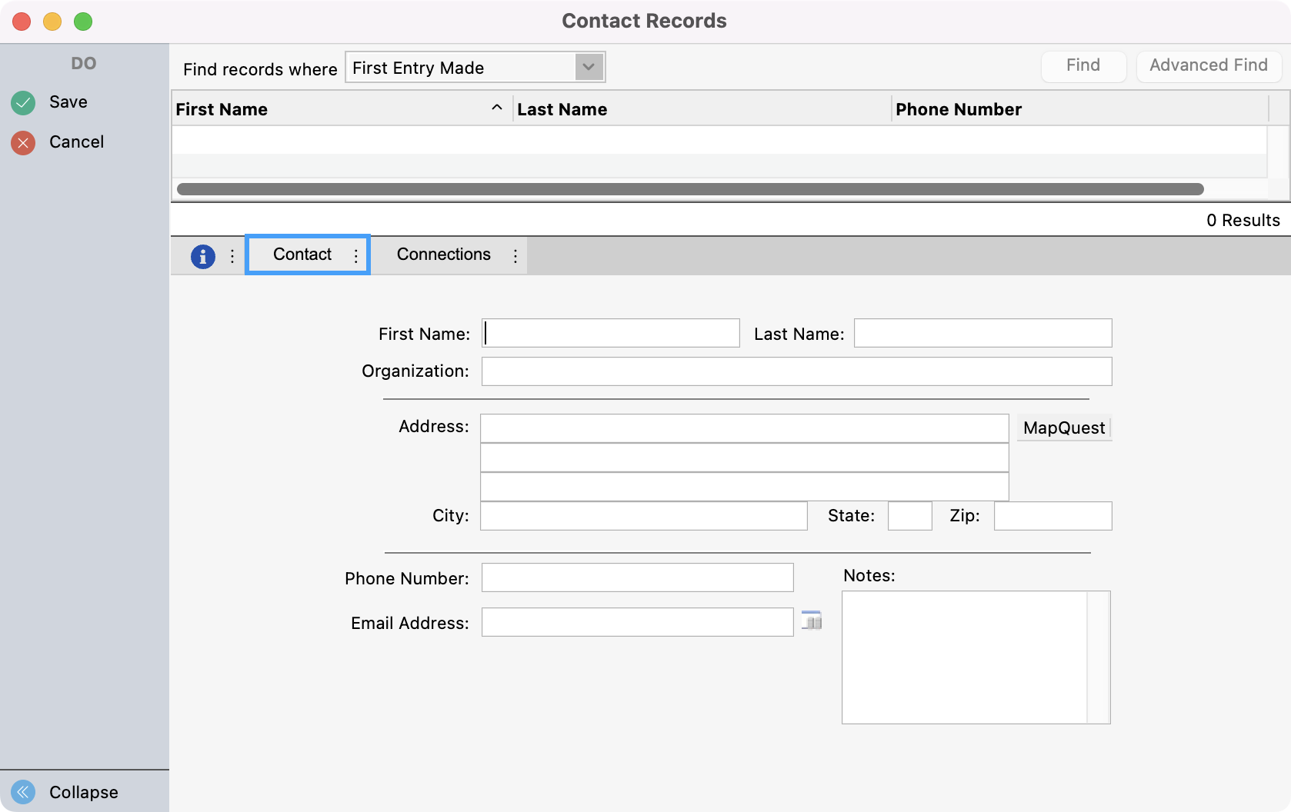The image size is (1291, 812).
Task: Click into the Notes text area
Action: pyautogui.click(x=964, y=657)
